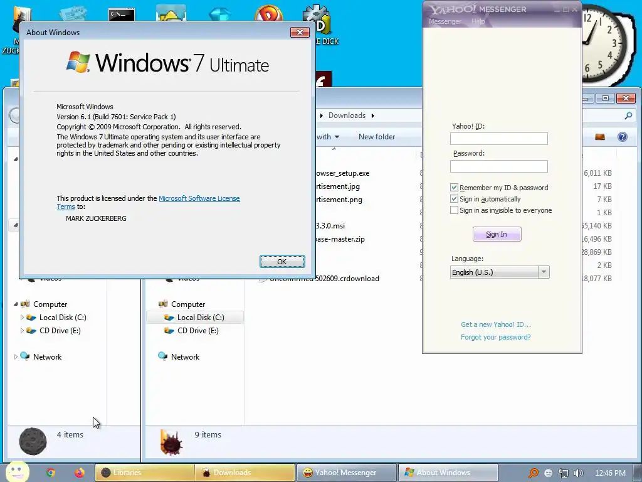
Task: Select file ending rtisement.png
Action: [x=339, y=199]
